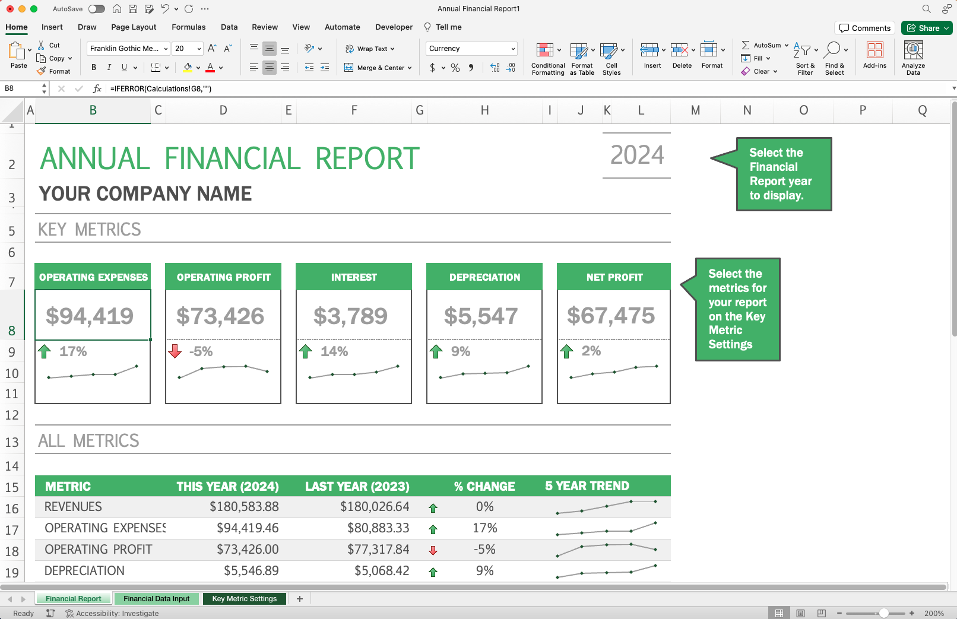Open the Key Metric Settings sheet tab

(244, 598)
